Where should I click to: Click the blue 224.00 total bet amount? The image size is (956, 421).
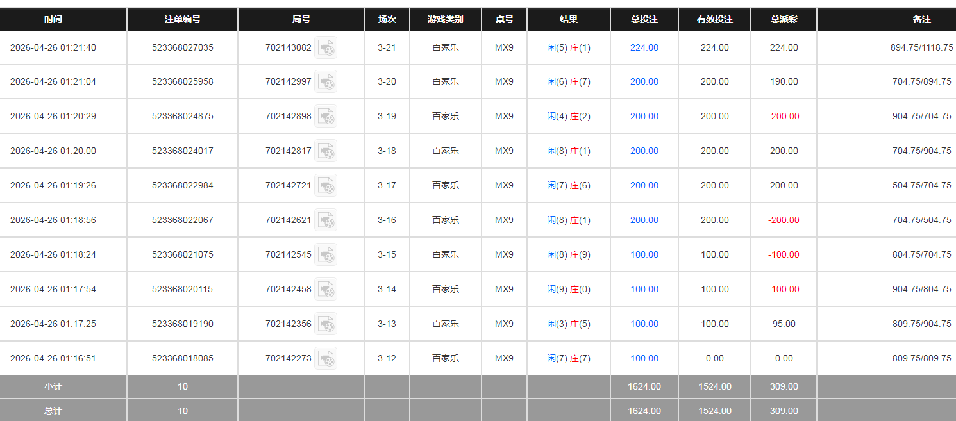[644, 48]
